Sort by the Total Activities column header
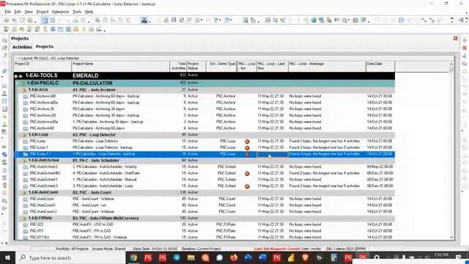Screen dimensions: 469x264 click(x=178, y=66)
